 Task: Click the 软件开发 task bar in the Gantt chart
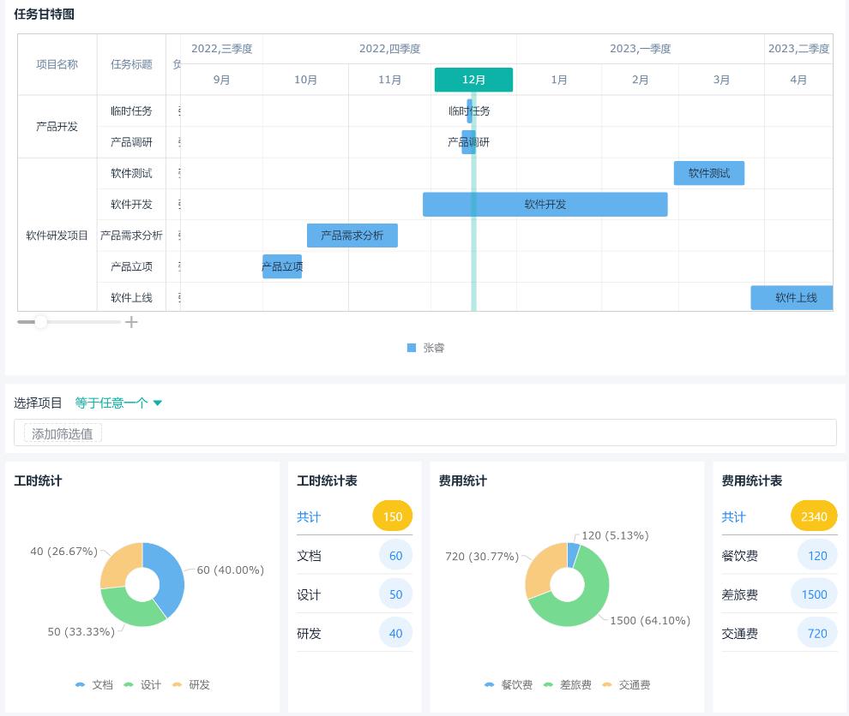[545, 205]
